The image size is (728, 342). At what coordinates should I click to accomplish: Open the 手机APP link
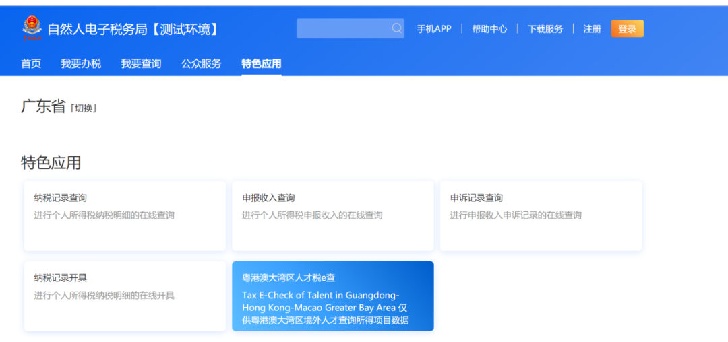433,29
